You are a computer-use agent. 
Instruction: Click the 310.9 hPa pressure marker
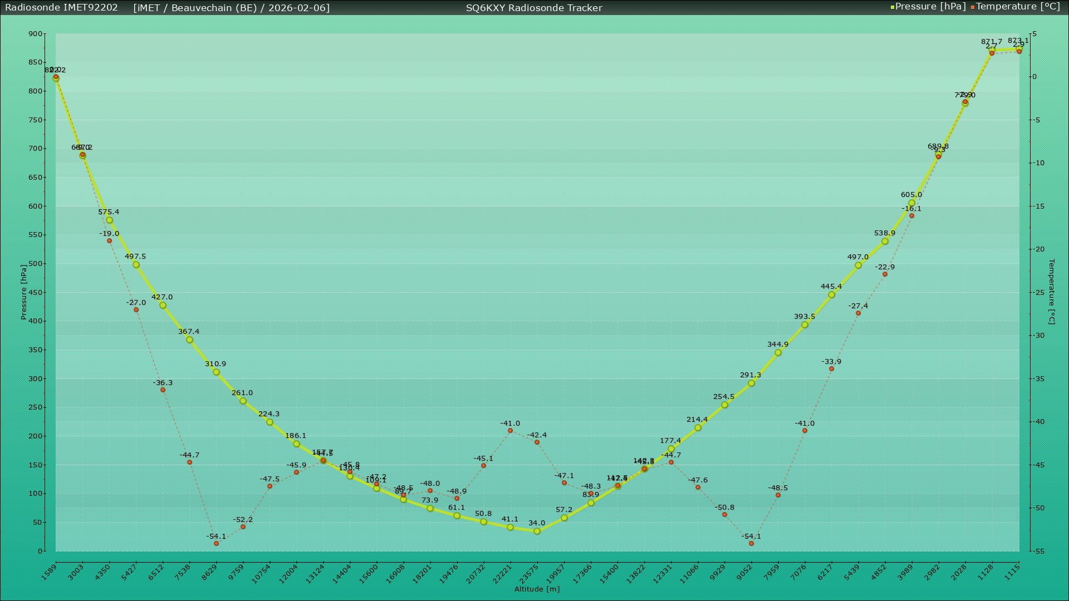(x=216, y=372)
